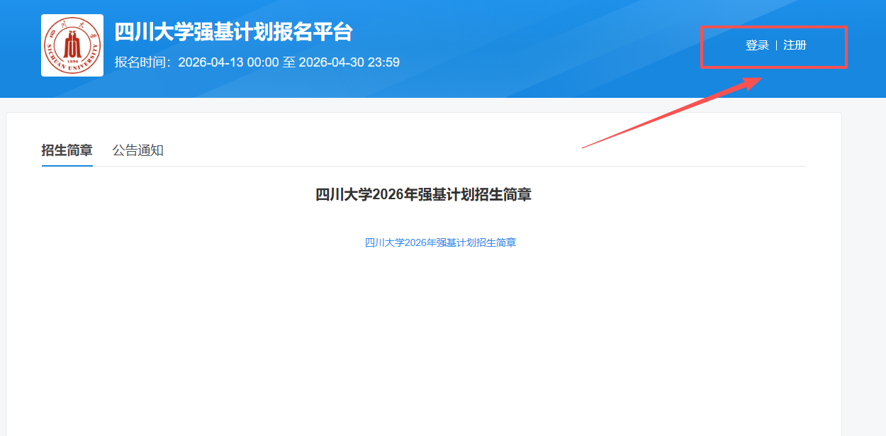
Task: Click the empty white content area below link
Action: click(x=425, y=340)
